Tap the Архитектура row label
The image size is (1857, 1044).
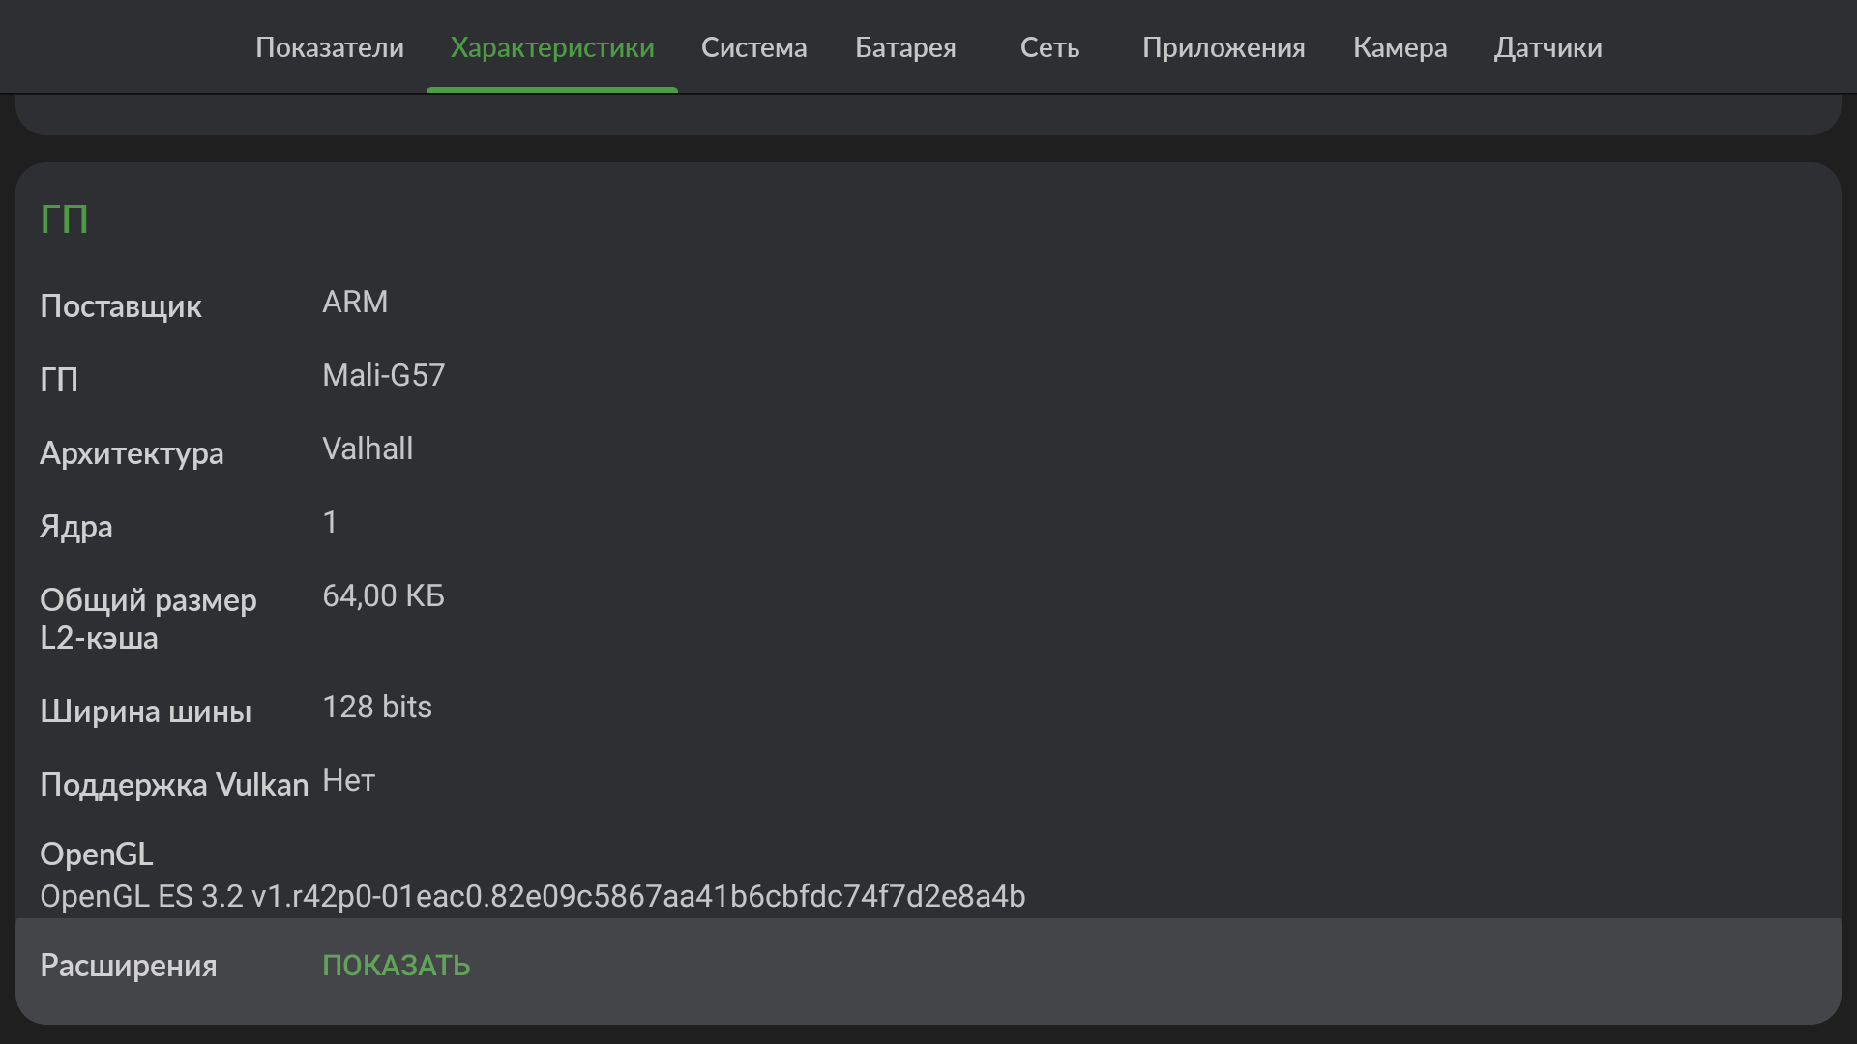[132, 453]
